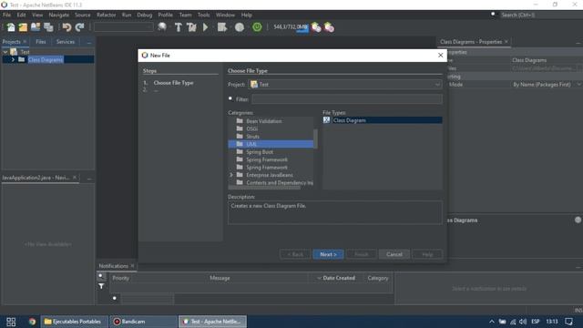Open the Navigate menu
This screenshot has width=583, height=328.
[58, 15]
